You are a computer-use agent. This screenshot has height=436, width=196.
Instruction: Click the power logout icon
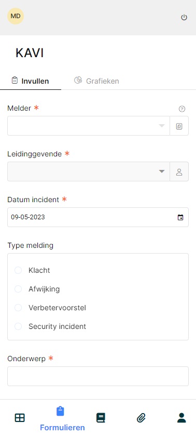click(184, 18)
